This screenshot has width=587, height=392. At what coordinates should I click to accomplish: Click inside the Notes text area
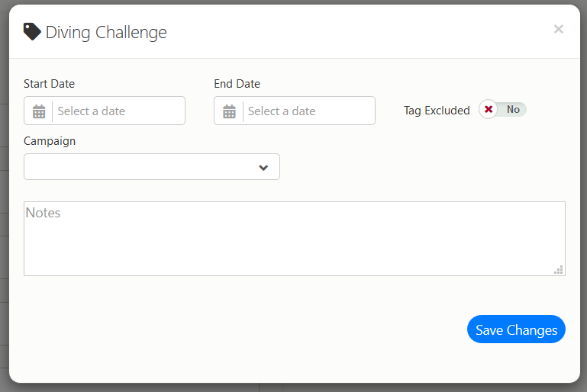(295, 239)
